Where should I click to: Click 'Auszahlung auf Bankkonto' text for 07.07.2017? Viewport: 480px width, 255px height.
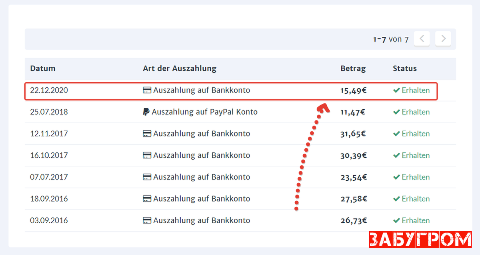tap(202, 177)
